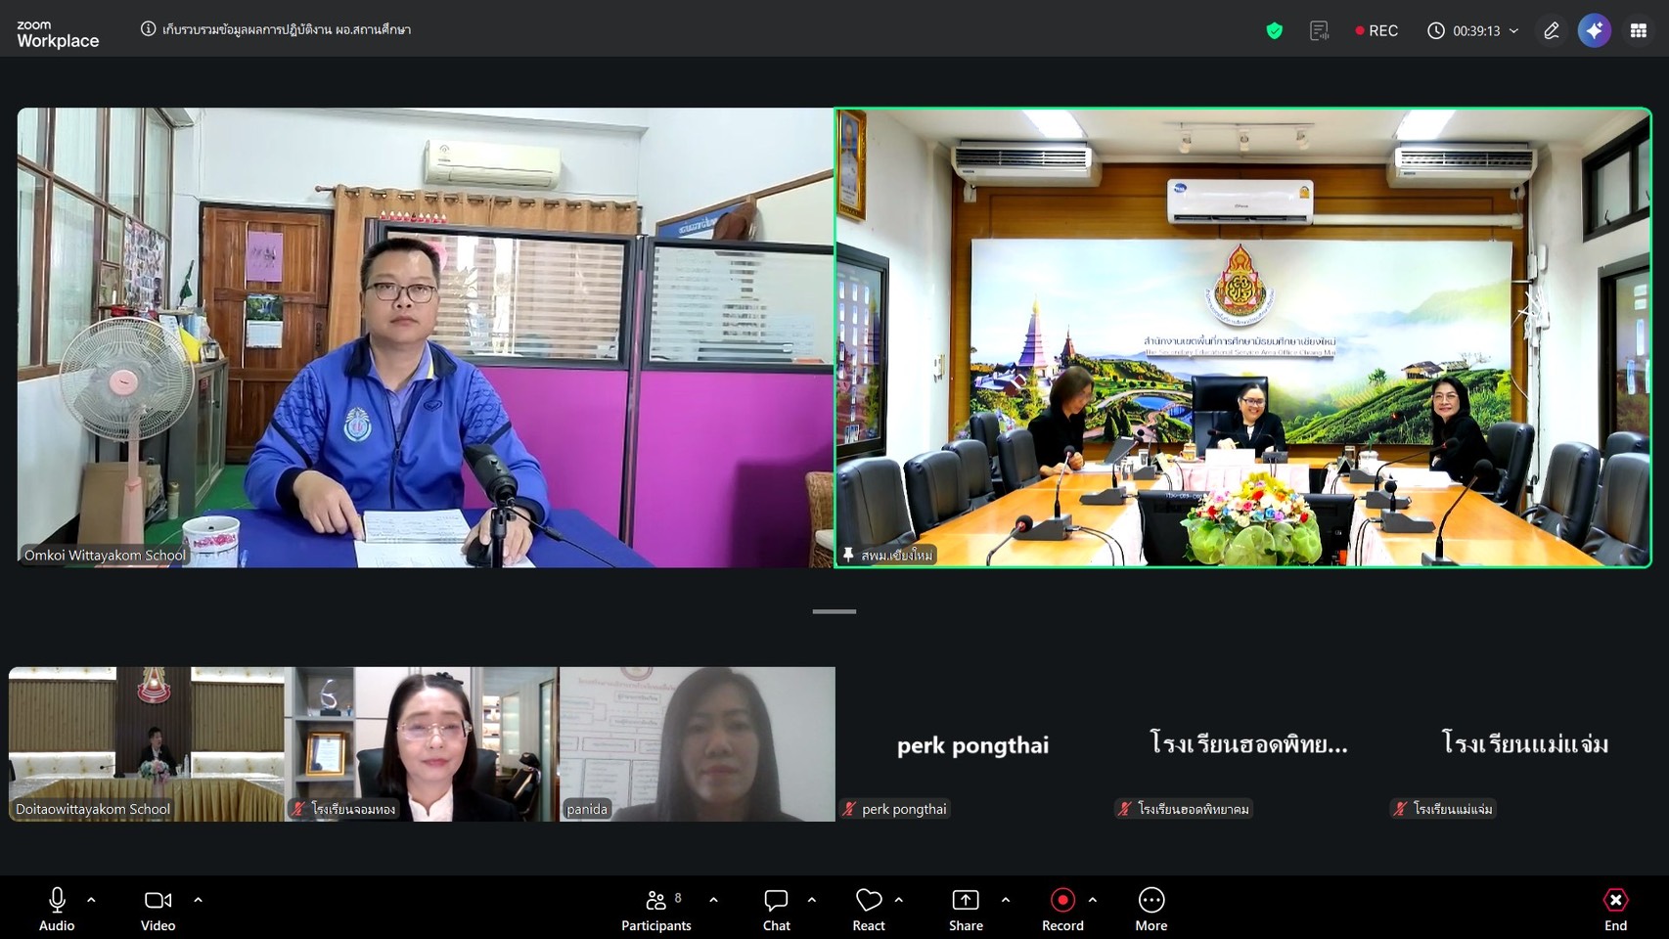Toggle camera with Video button
Screen dimensions: 1669x939
click(x=158, y=909)
